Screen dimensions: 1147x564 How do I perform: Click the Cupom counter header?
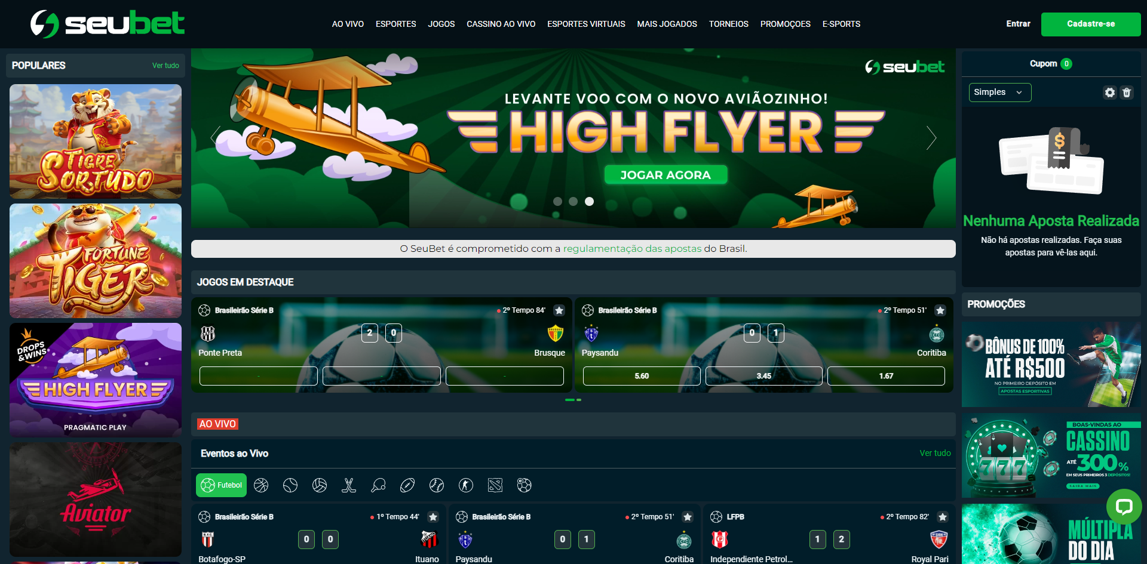point(1051,64)
